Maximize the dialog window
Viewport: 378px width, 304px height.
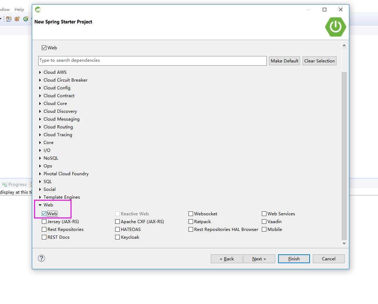[325, 10]
